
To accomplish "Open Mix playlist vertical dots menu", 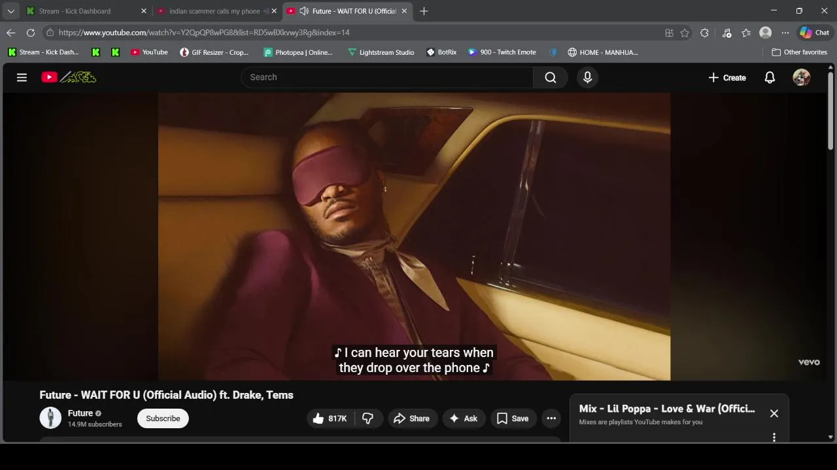I will pyautogui.click(x=774, y=437).
